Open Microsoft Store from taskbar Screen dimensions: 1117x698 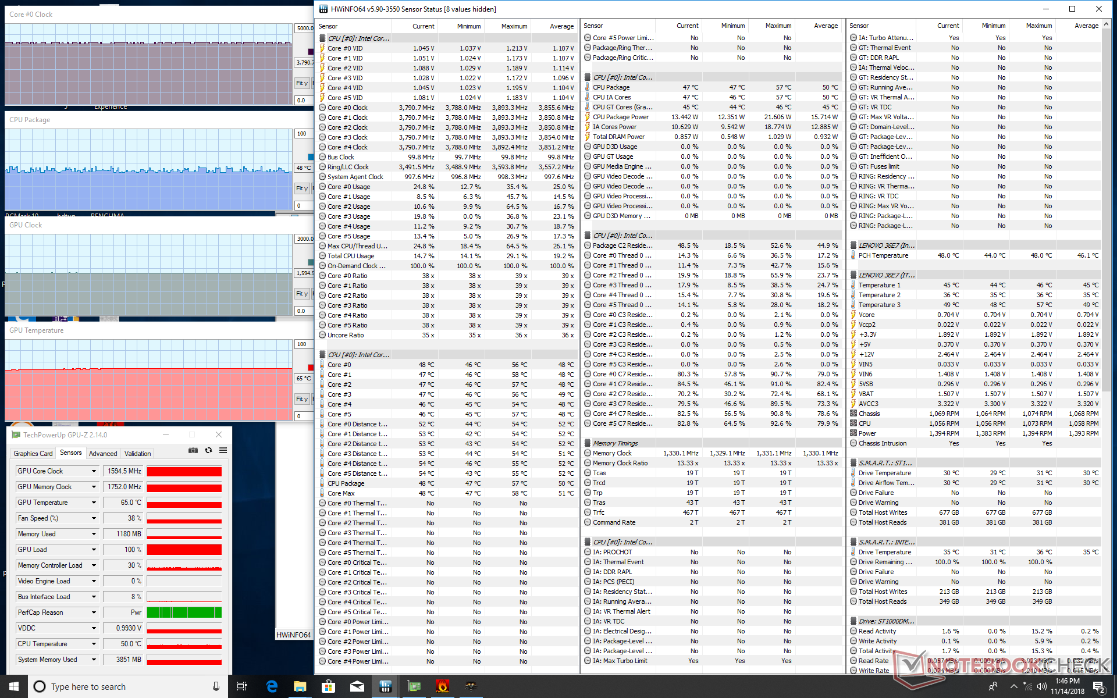point(328,686)
